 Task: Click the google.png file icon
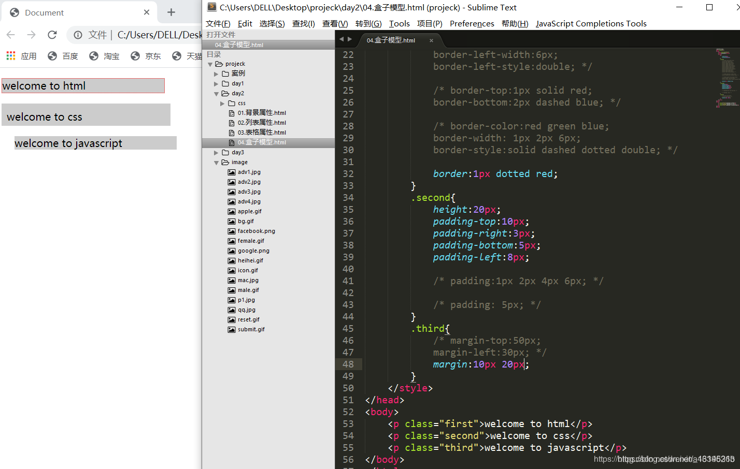(232, 251)
